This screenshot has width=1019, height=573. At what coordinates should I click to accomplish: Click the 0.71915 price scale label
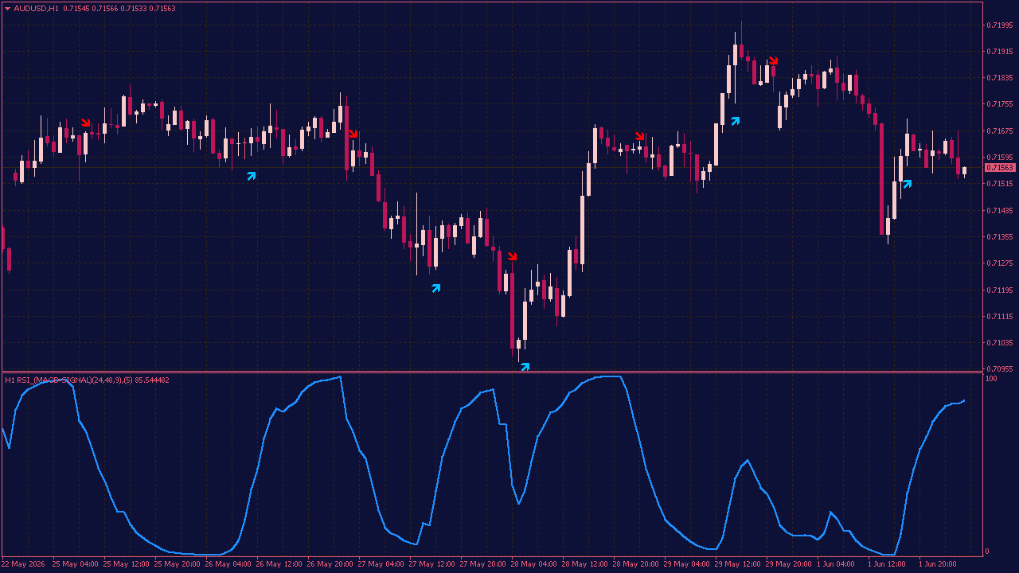pos(1000,51)
